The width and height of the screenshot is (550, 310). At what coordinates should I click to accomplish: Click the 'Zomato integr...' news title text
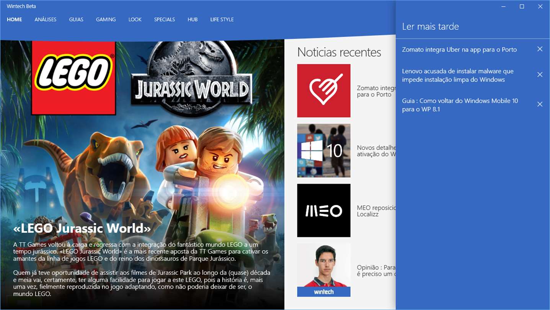pos(376,91)
